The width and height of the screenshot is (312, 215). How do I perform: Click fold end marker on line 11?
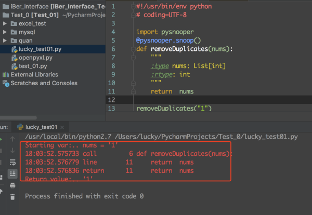click(x=133, y=91)
